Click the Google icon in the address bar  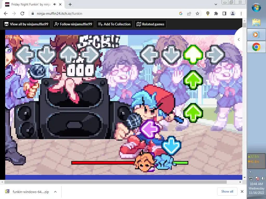[181, 13]
